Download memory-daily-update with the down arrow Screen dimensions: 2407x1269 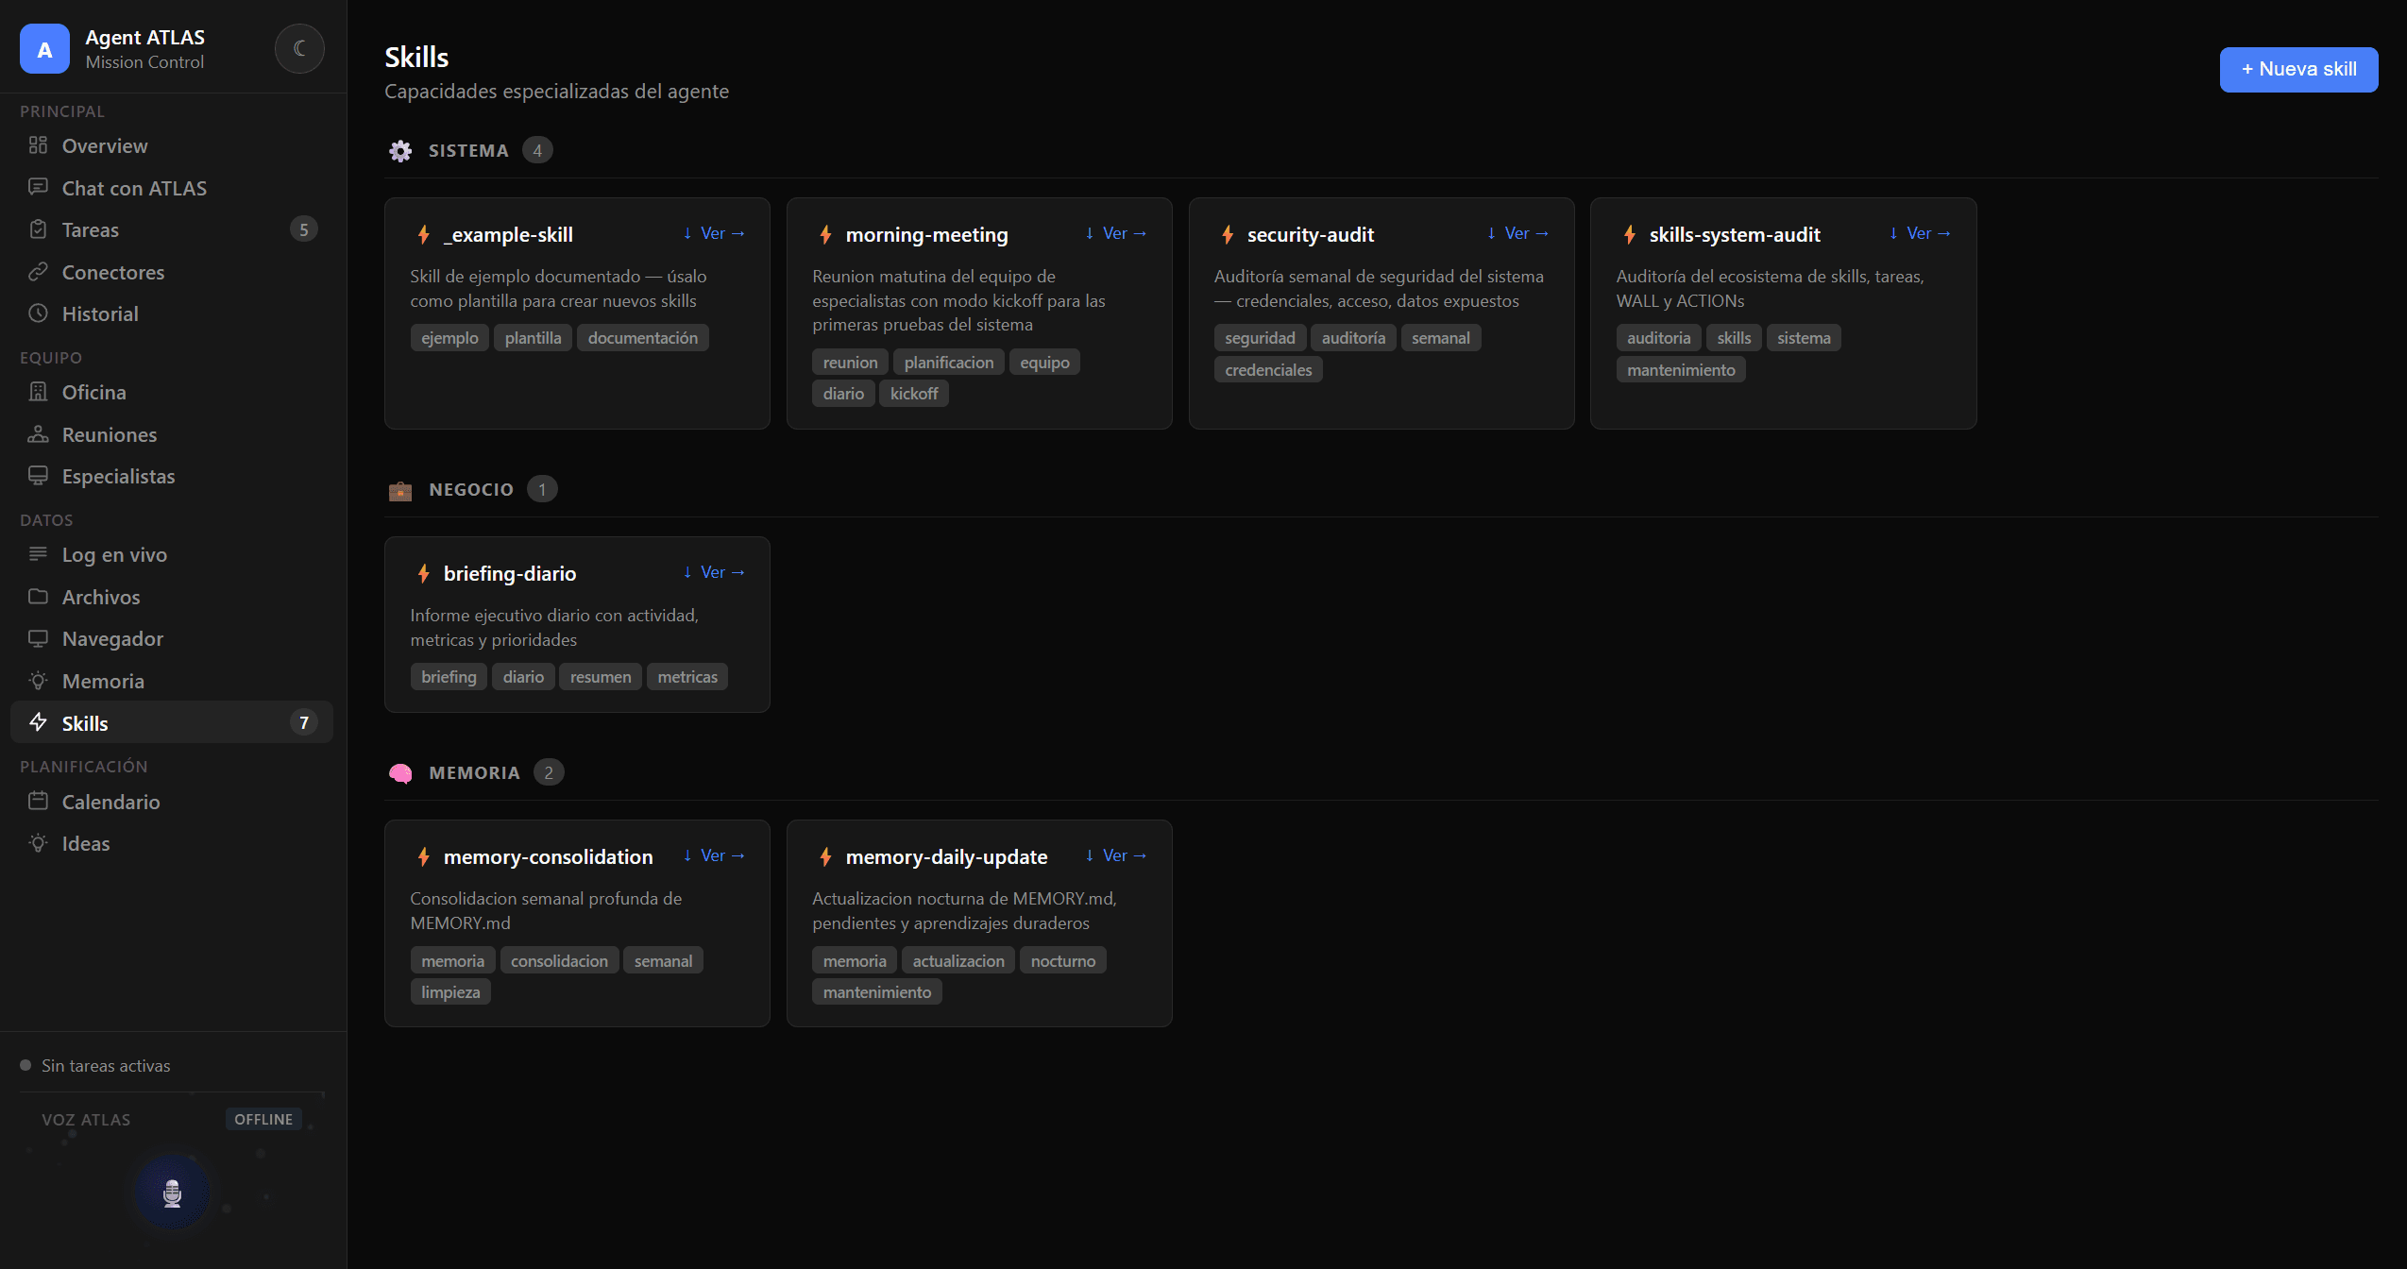[1089, 855]
